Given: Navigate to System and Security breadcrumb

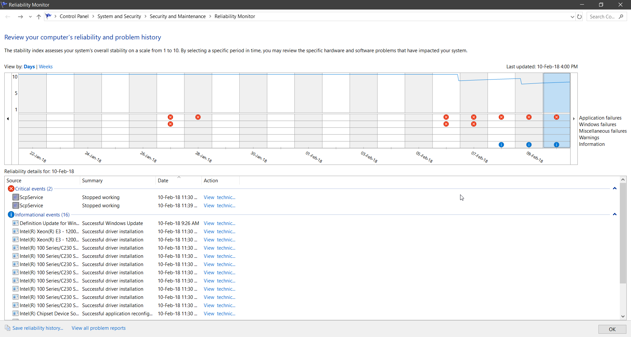Looking at the screenshot, I should 119,16.
